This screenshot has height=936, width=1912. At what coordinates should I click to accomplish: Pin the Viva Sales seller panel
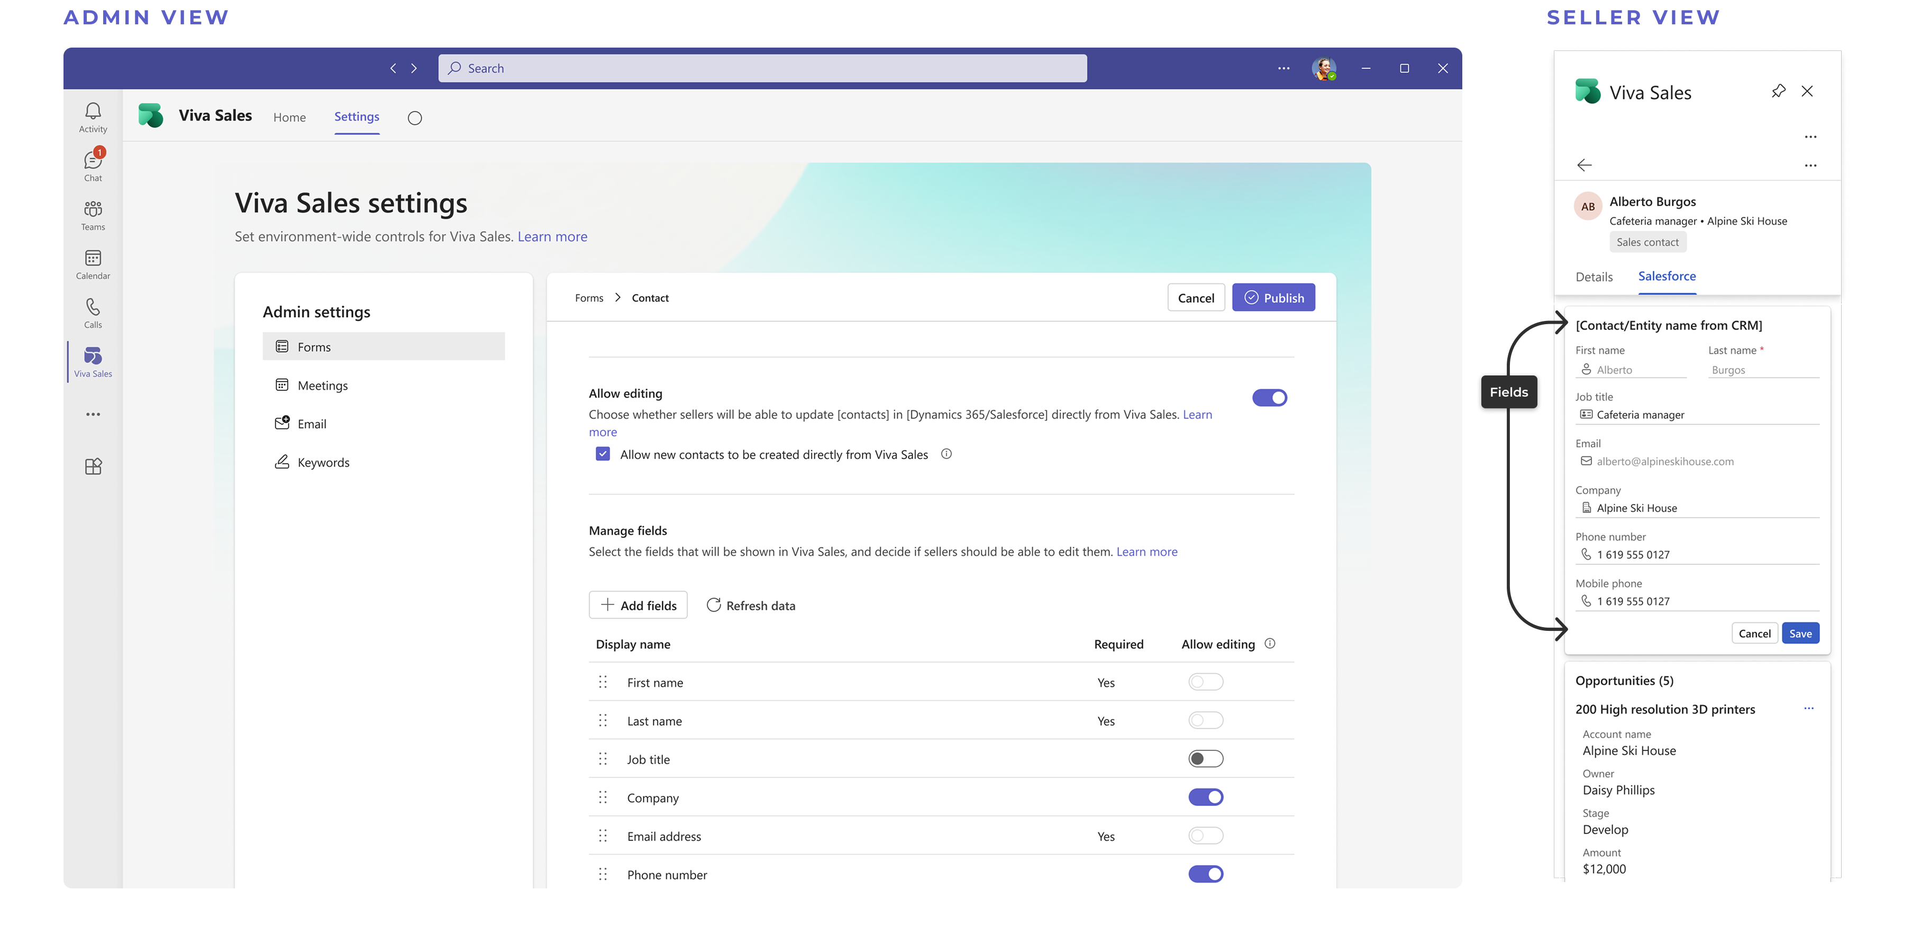tap(1778, 91)
